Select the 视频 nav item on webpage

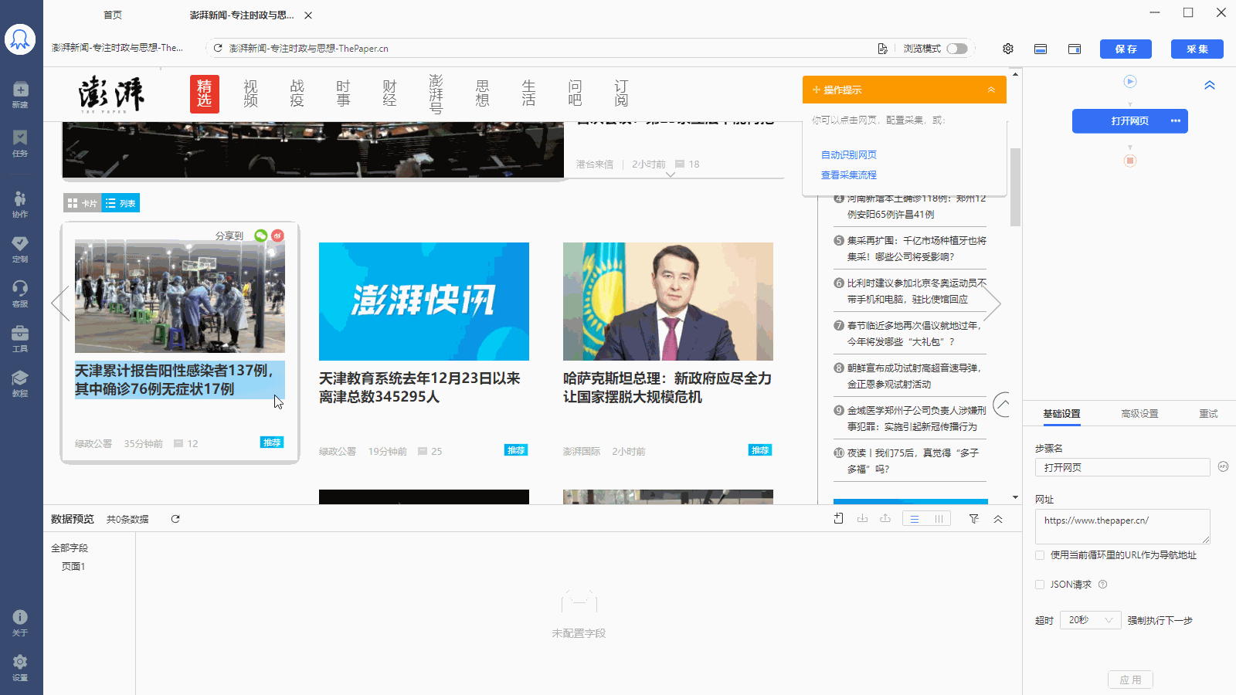pyautogui.click(x=251, y=93)
